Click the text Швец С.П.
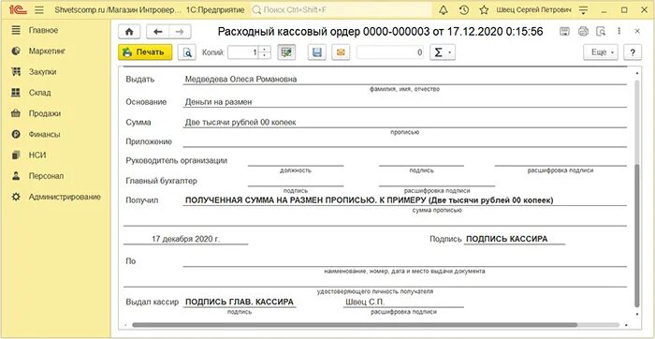 365,302
